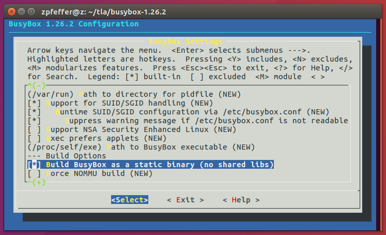Toggle Build BusyBox as a static binary checkbox
This screenshot has width=386, height=235.
point(34,165)
